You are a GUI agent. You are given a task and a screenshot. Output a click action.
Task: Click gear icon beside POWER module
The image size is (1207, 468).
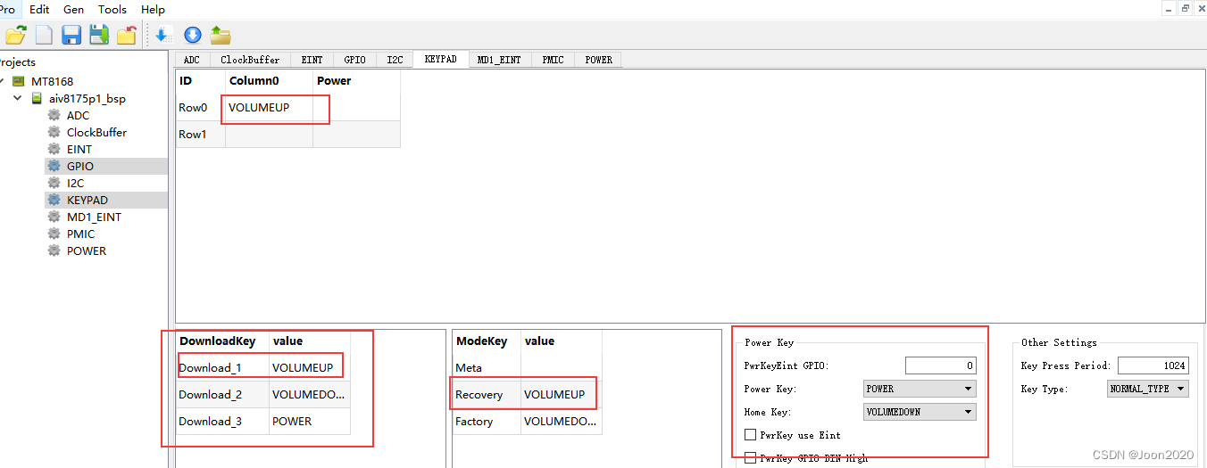54,251
